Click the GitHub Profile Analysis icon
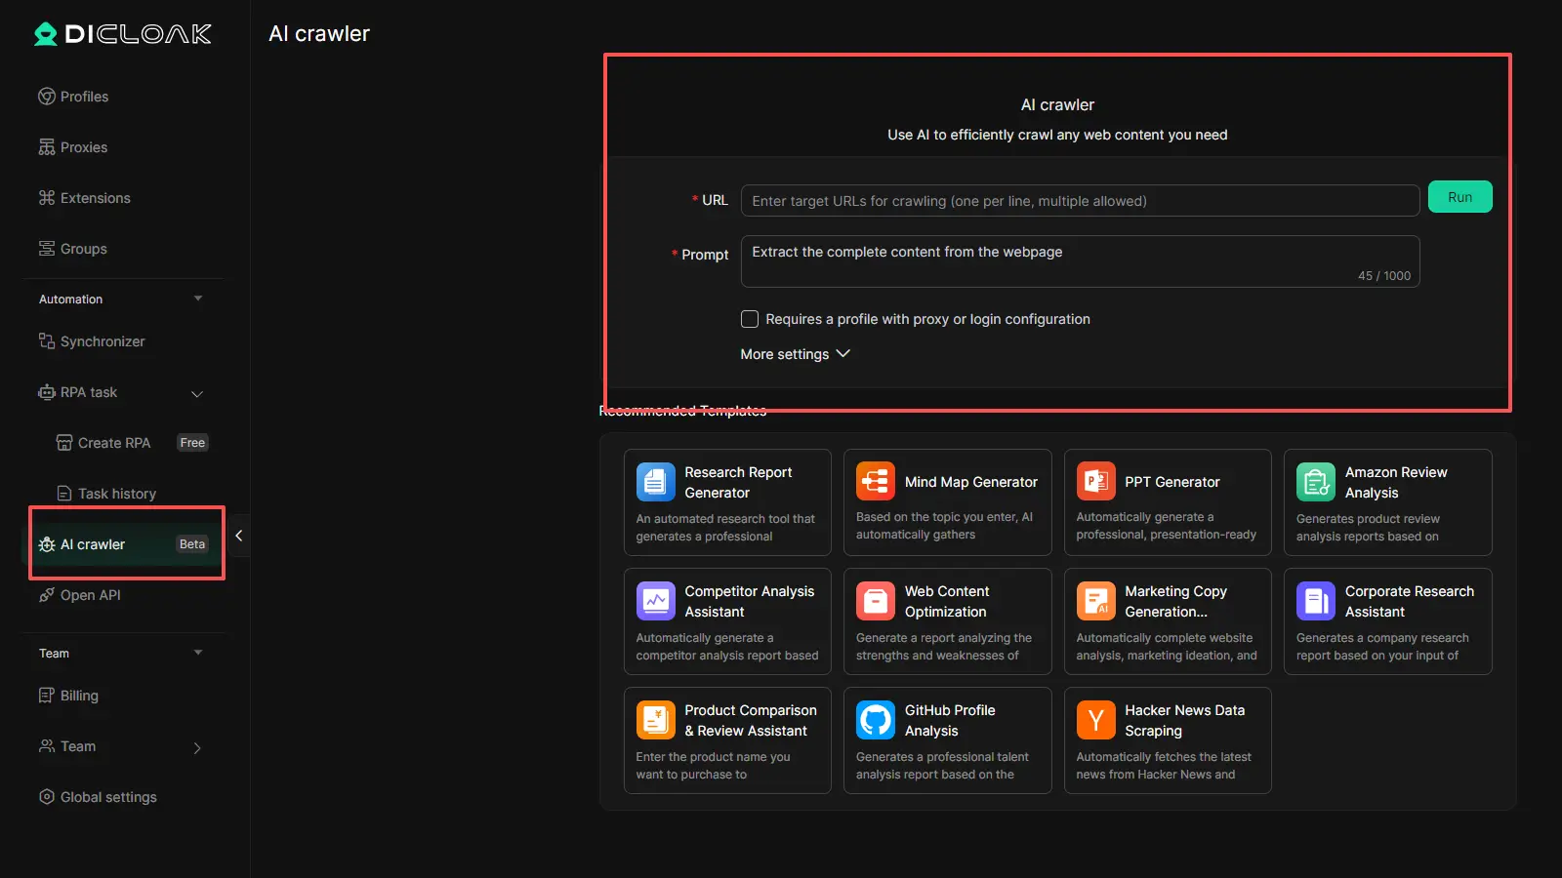 point(875,721)
